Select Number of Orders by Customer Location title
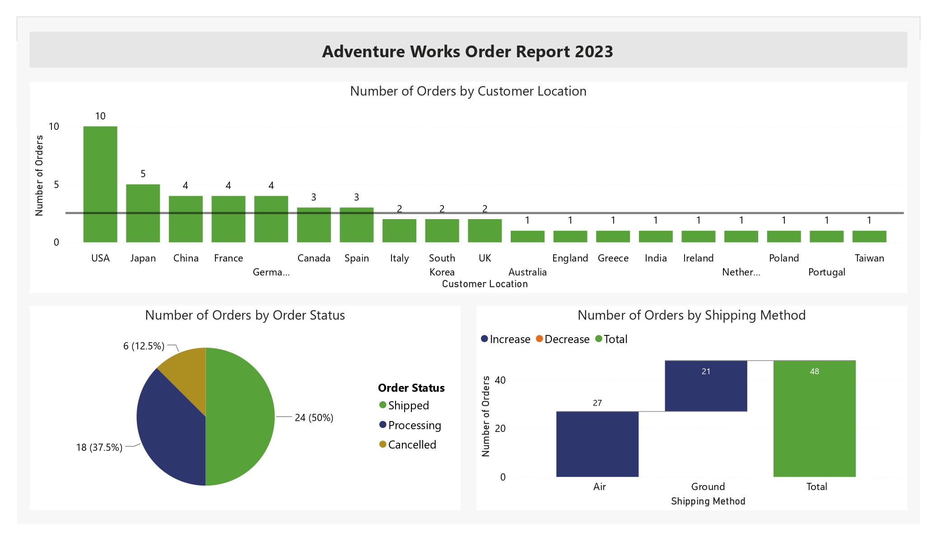Image resolution: width=937 pixels, height=541 pixels. (468, 91)
